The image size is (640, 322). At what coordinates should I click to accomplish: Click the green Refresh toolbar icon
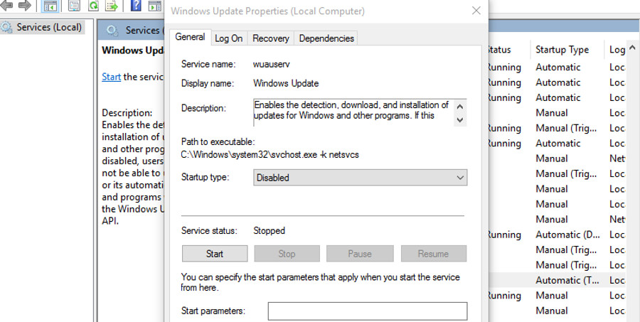click(93, 6)
